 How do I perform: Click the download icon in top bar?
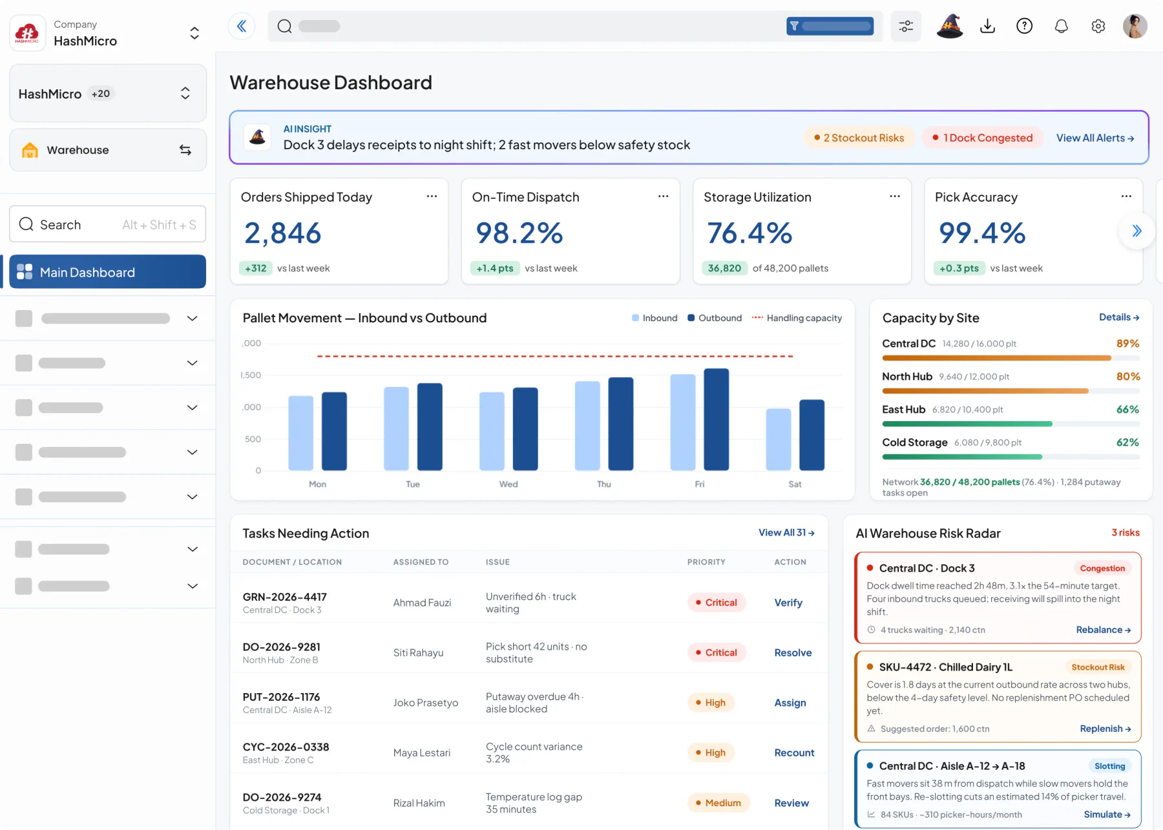pyautogui.click(x=987, y=26)
